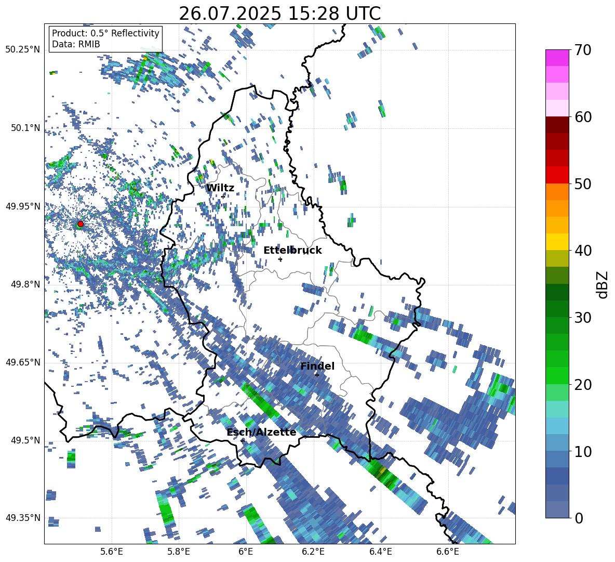
Task: Click the yellow 40 dBZ colorbar segment
Action: point(557,242)
